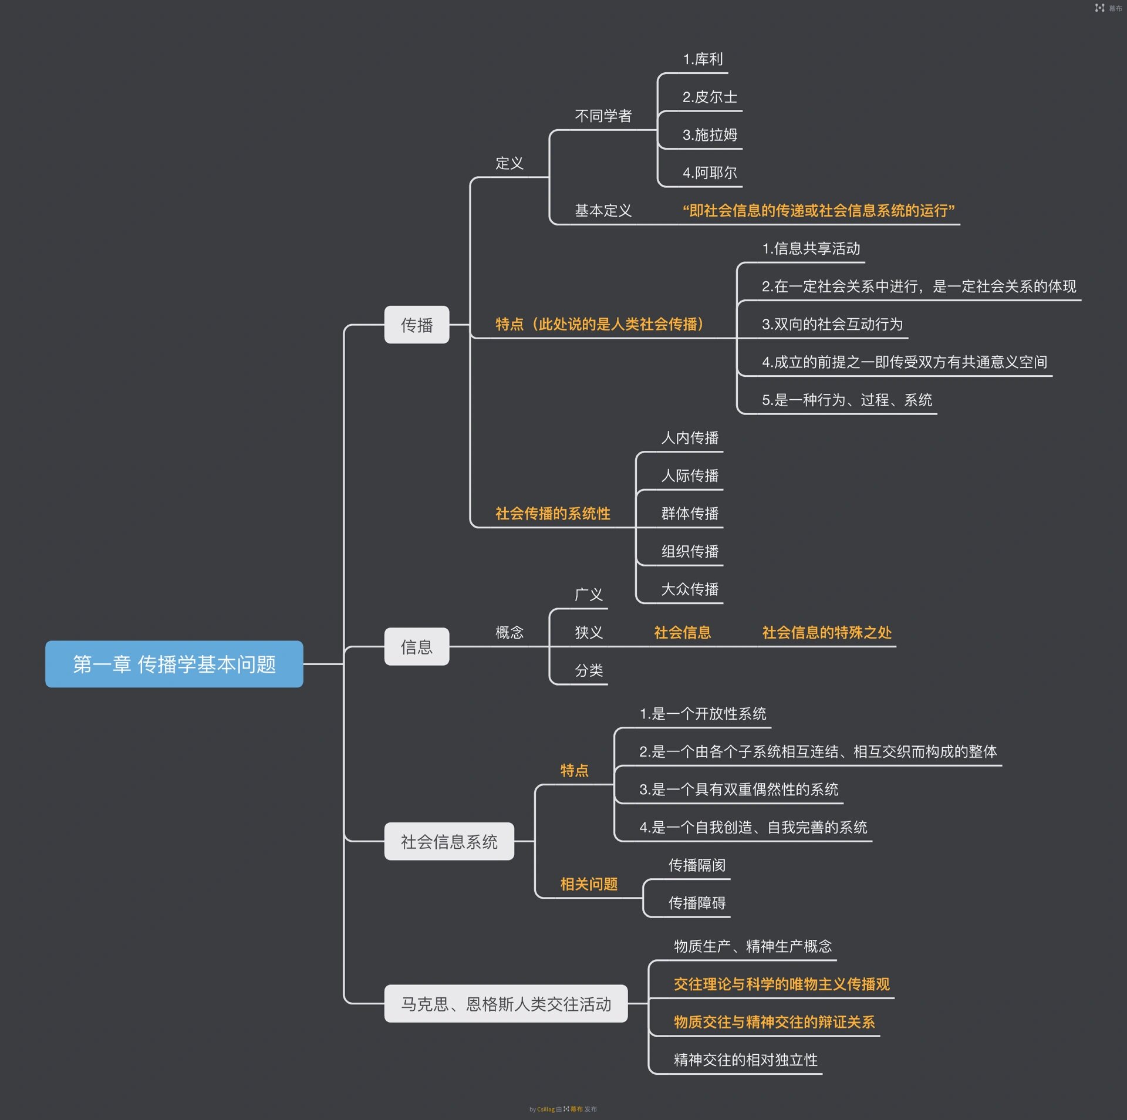Click the 相关问题 branch

(589, 884)
